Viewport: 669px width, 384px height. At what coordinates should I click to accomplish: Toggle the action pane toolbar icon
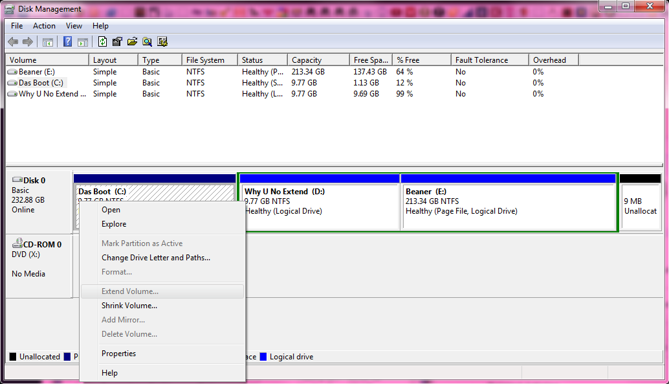pyautogui.click(x=83, y=42)
